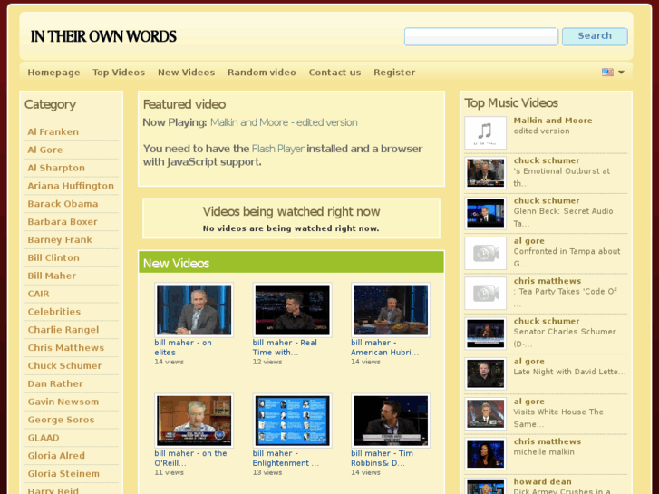Select the Ariana Huffington category
Viewport: 659px width, 494px height.
click(71, 186)
